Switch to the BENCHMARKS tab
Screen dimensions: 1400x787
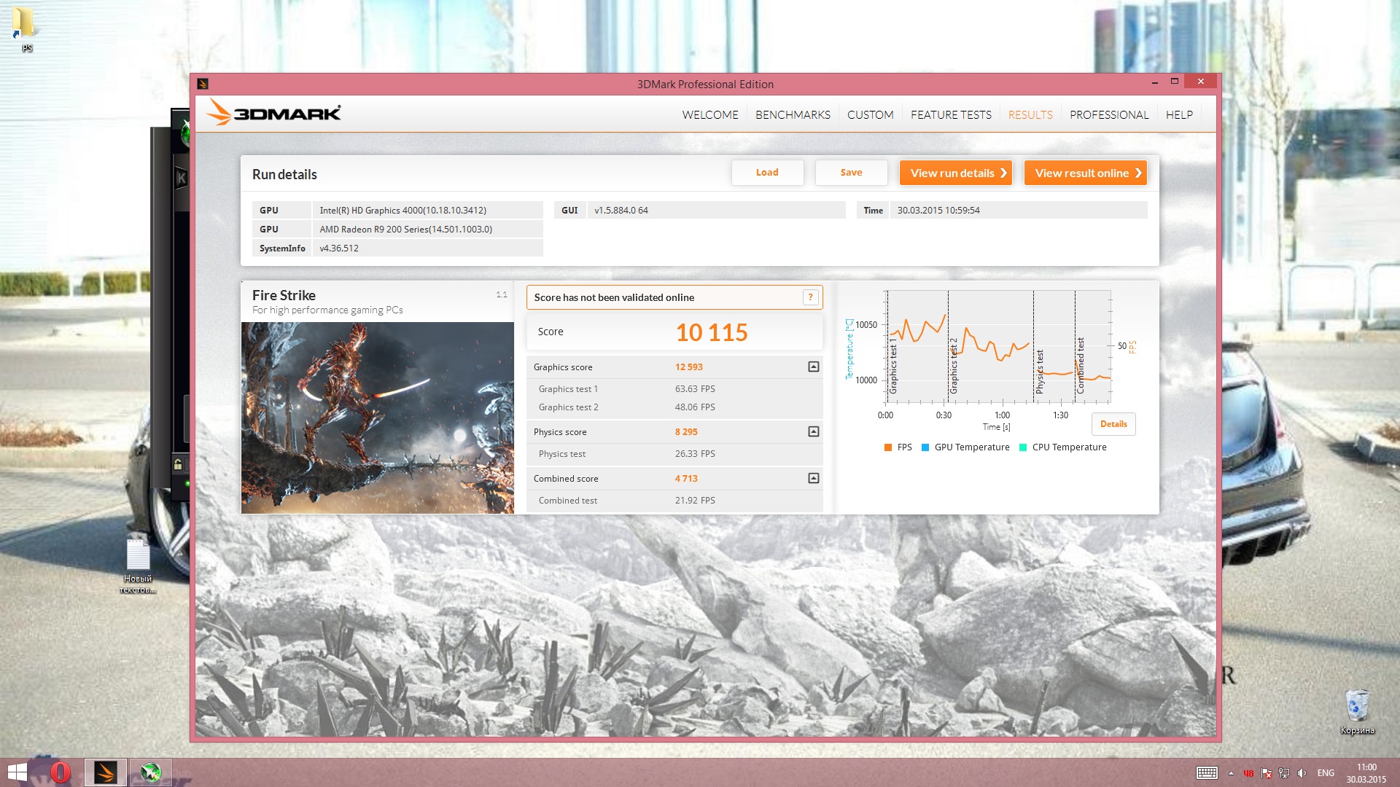[x=793, y=115]
